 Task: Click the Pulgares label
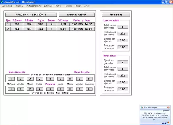coord(50,84)
